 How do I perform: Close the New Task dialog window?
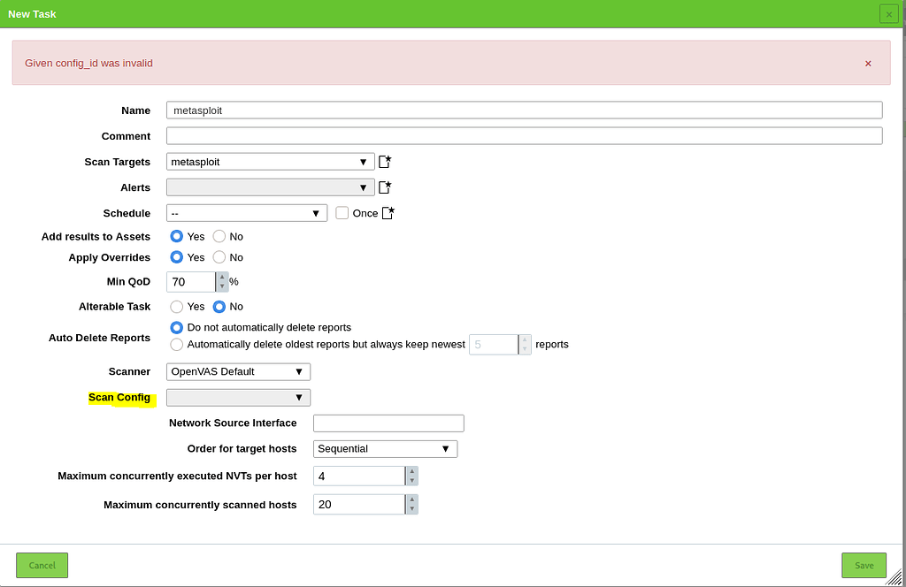click(x=888, y=14)
